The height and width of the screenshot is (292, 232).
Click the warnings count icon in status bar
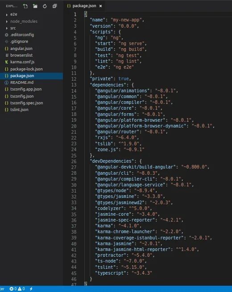[x=20, y=289]
